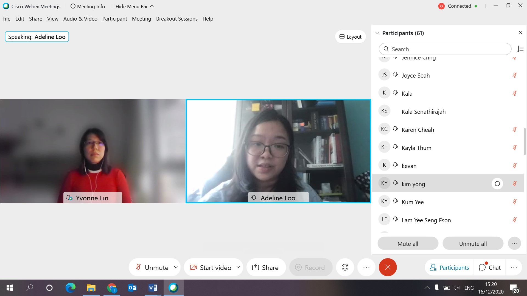Click the participant Search field
The image size is (527, 296).
(x=445, y=49)
